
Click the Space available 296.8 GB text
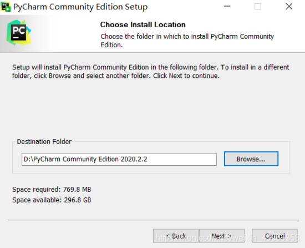pos(52,200)
